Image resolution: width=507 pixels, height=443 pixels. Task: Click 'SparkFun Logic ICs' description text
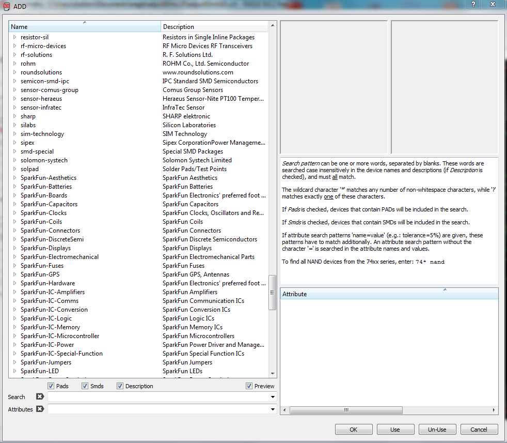pyautogui.click(x=188, y=318)
